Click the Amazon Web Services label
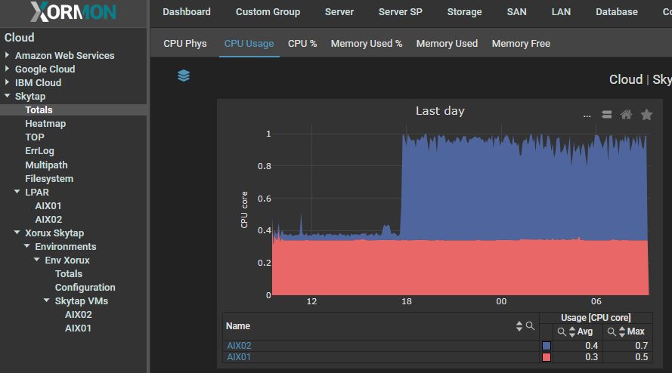This screenshot has width=672, height=373. (65, 56)
